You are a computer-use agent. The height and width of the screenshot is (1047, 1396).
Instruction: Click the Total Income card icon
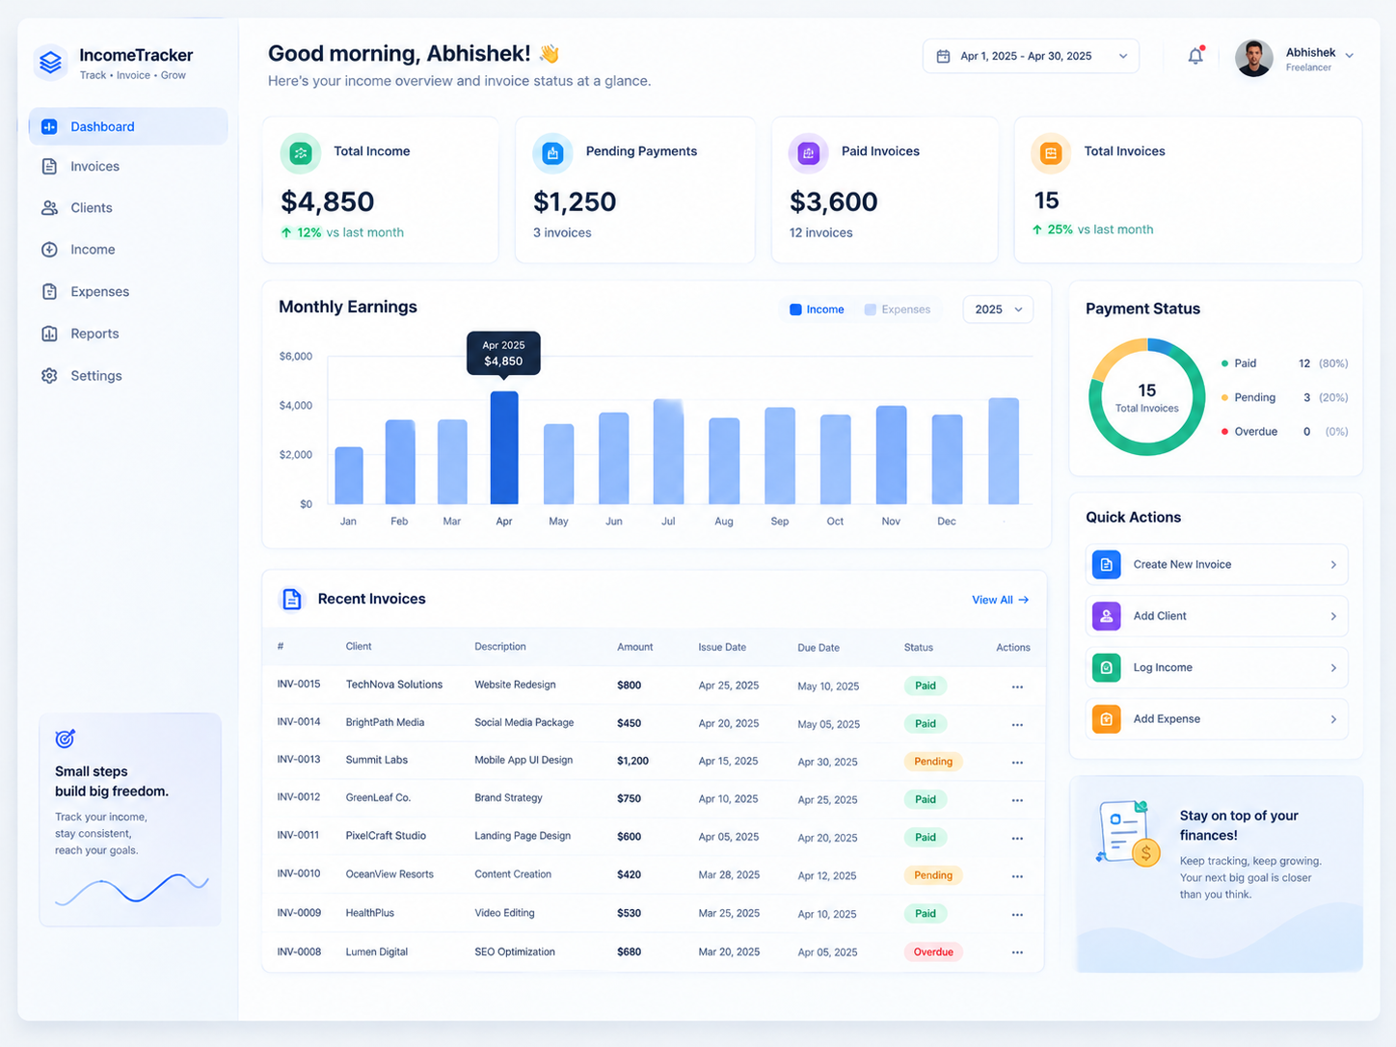point(301,153)
